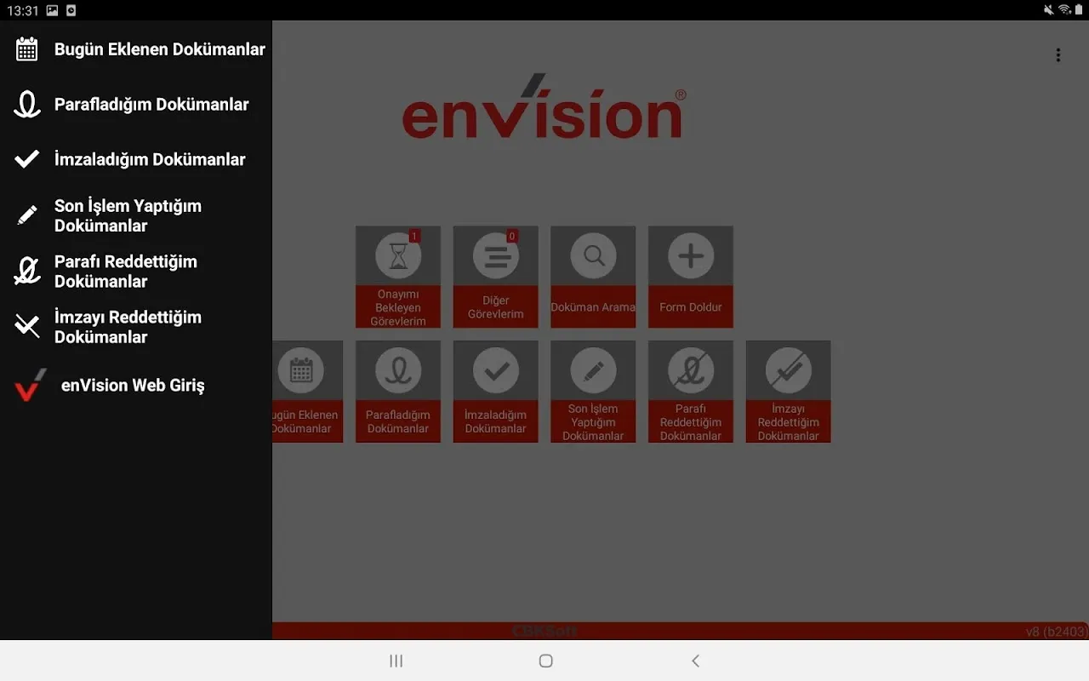
Task: Tap the badge count 1 on Onayımı Bekleyen
Action: pos(414,236)
